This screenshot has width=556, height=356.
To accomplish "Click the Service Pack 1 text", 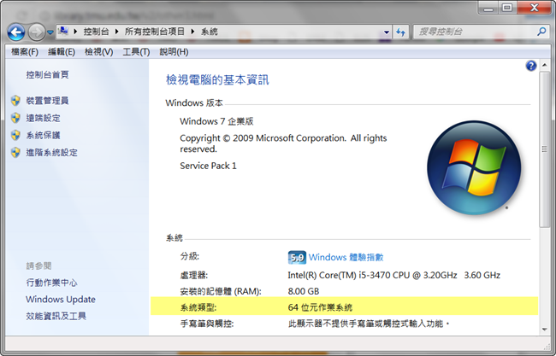I will tap(208, 166).
